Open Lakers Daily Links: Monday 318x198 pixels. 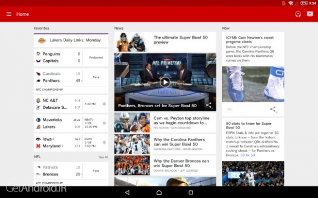71,40
